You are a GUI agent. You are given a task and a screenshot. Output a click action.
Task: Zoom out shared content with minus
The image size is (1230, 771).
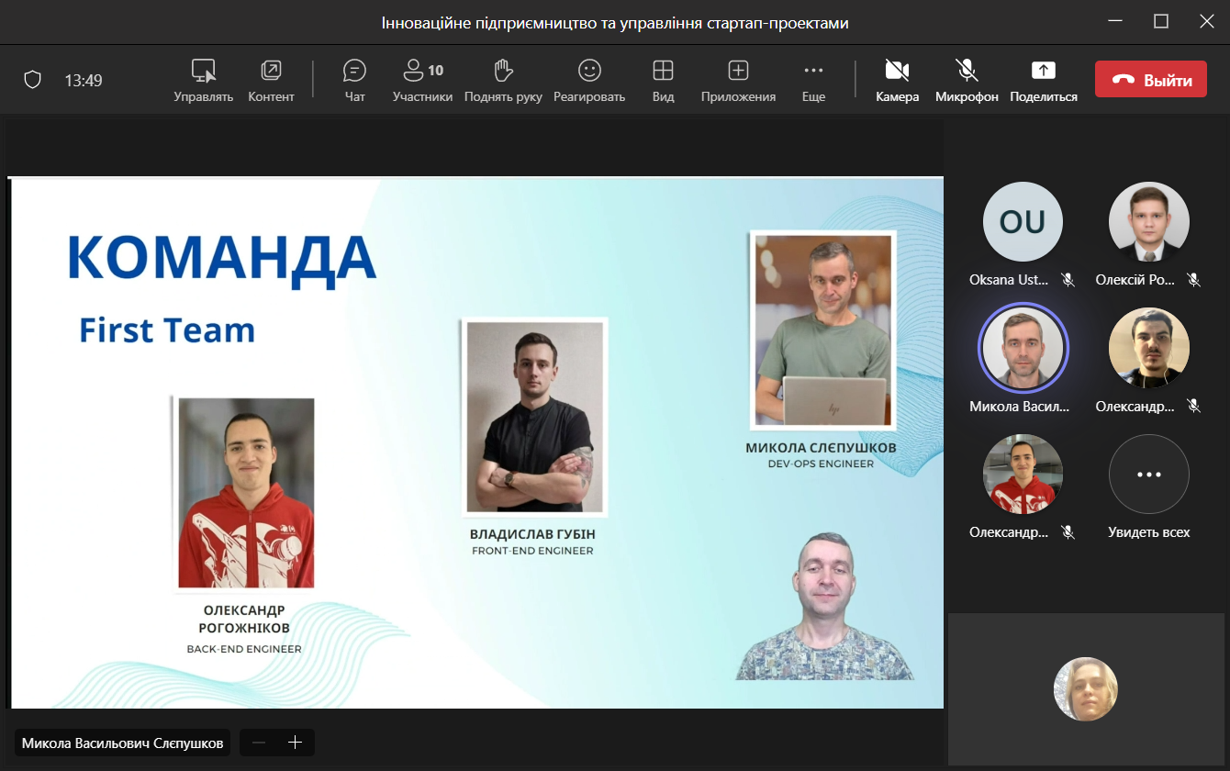(259, 743)
